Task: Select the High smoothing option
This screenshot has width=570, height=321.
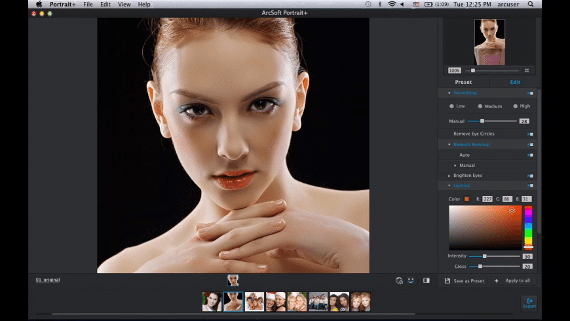Action: 516,106
